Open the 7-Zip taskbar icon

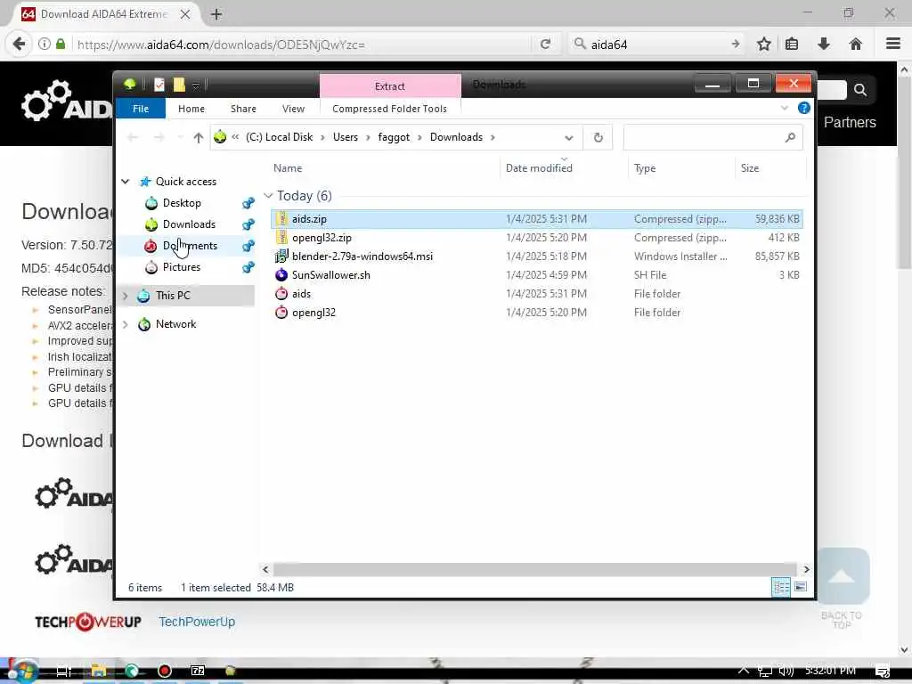coord(198,672)
